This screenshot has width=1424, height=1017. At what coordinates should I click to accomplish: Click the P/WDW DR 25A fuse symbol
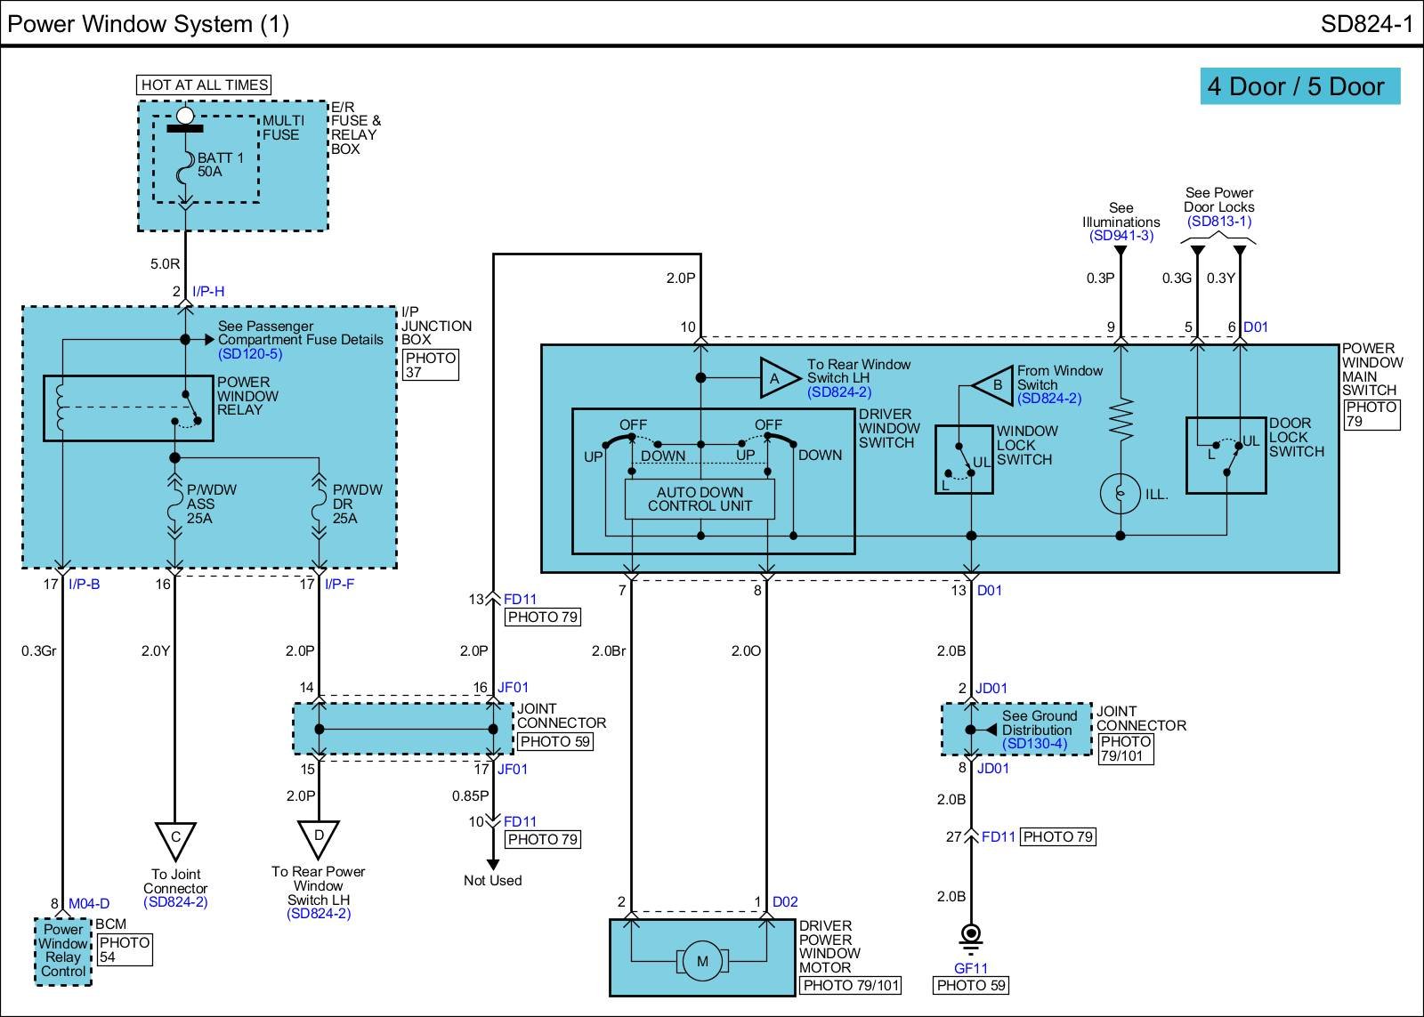[x=319, y=505]
